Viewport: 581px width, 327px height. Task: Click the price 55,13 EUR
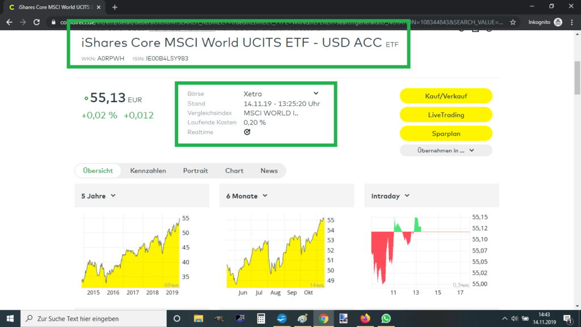pos(116,98)
